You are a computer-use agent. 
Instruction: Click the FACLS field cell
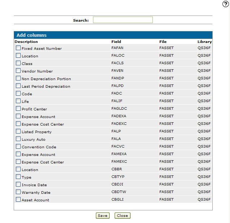(x=118, y=63)
